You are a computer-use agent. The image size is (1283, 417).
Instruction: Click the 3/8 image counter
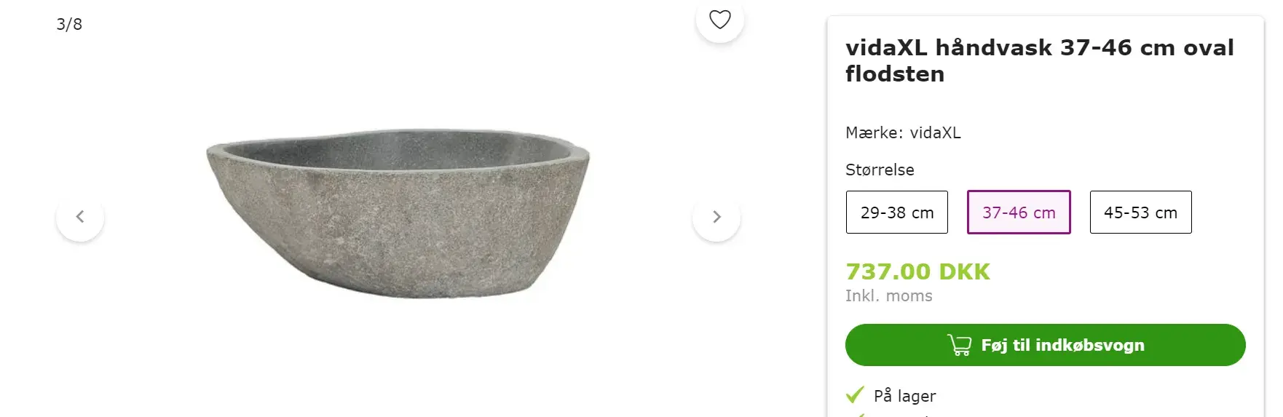click(69, 24)
